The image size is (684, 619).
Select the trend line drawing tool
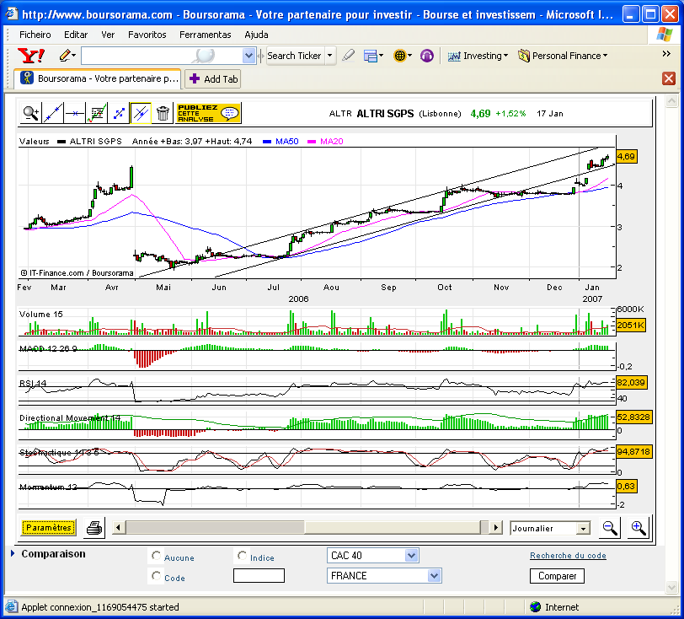click(x=53, y=113)
